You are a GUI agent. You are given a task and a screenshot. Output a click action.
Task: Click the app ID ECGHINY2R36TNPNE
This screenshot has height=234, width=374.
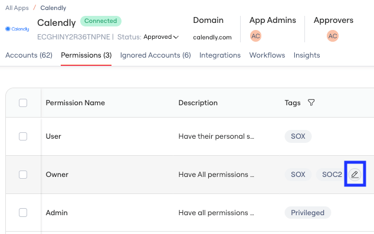[74, 37]
